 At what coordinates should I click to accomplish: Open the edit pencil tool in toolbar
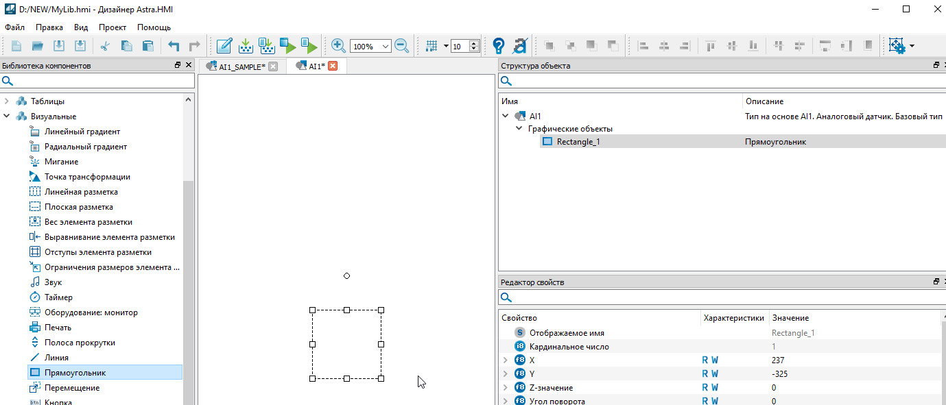click(224, 46)
